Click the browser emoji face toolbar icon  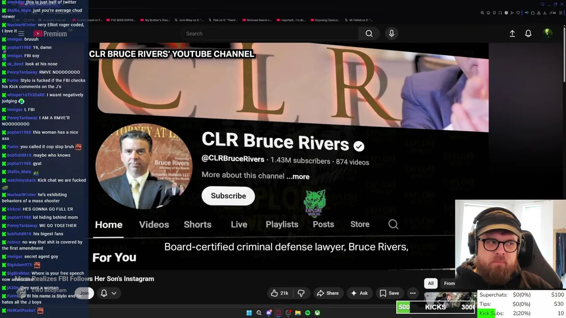click(488, 13)
